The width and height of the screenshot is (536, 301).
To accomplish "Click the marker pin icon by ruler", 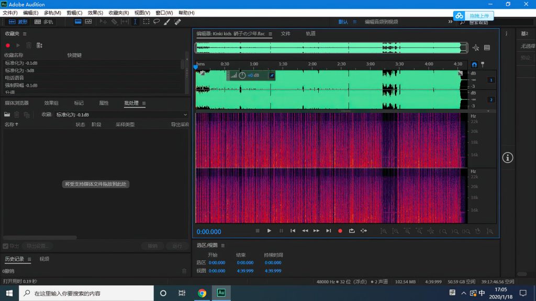I will [x=483, y=64].
